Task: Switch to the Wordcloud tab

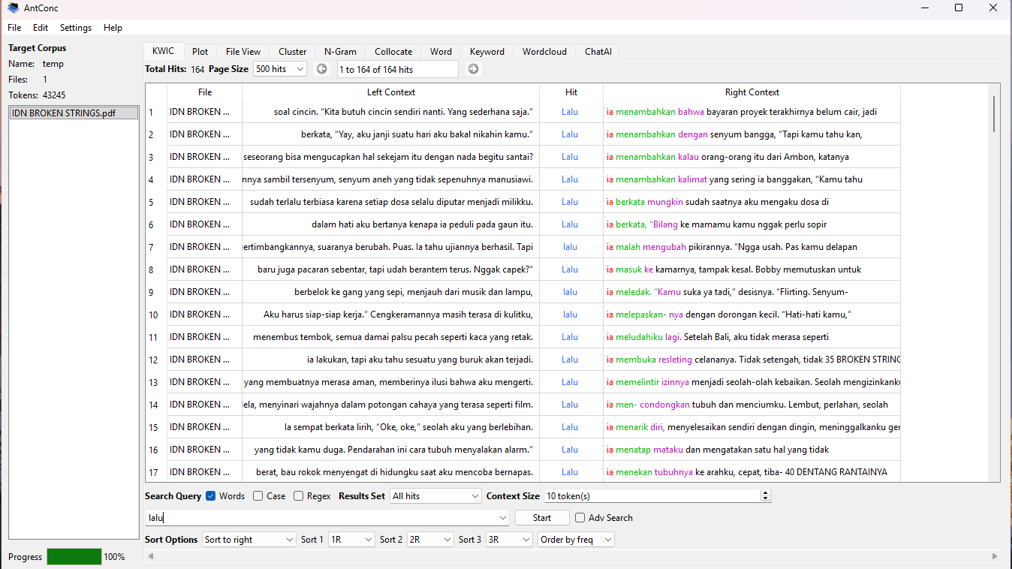Action: pos(544,52)
